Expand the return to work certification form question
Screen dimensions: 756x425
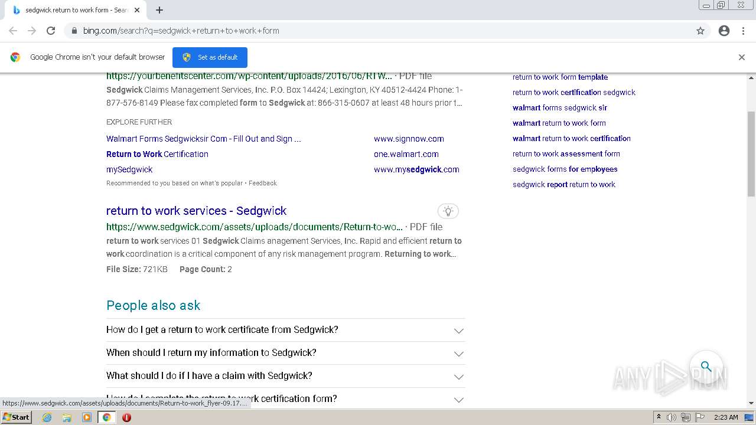click(x=285, y=399)
